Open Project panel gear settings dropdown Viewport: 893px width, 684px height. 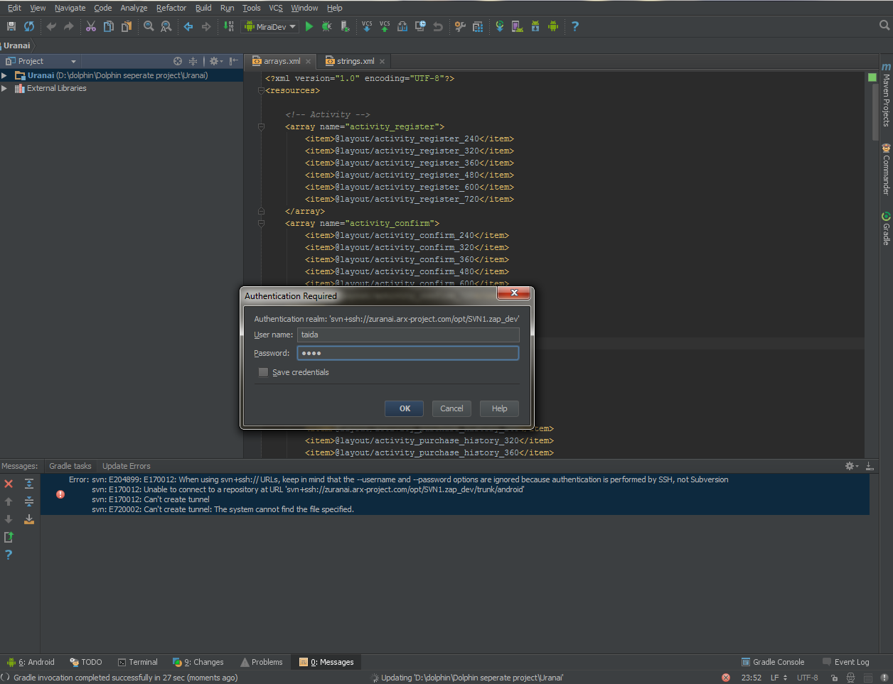215,61
